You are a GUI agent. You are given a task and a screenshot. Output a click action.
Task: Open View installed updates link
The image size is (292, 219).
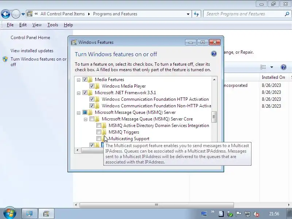(32, 51)
